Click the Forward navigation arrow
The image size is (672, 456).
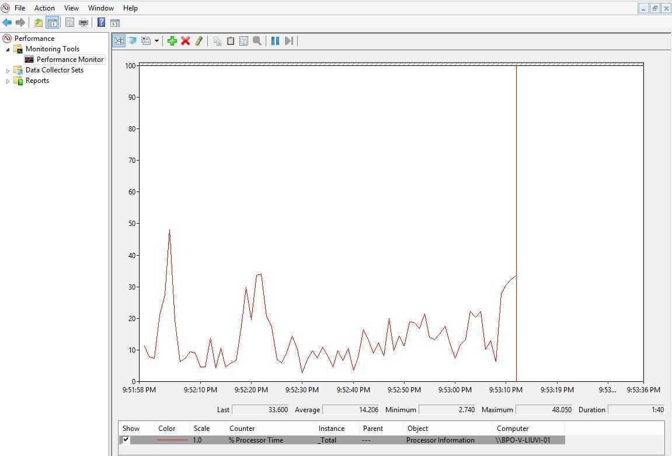(x=20, y=22)
